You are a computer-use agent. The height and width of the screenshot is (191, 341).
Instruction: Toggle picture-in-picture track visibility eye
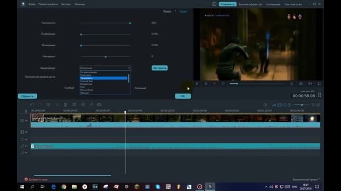(26, 132)
